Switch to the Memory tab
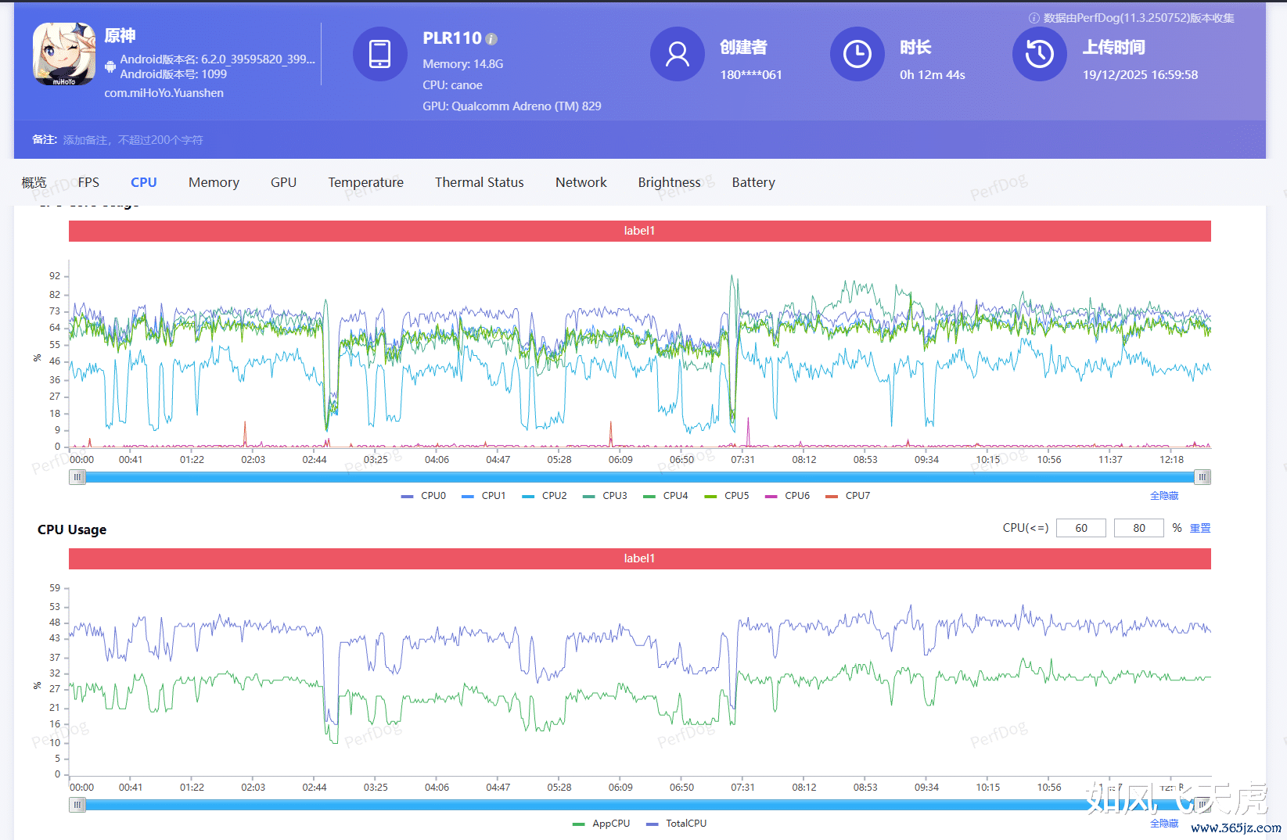The image size is (1287, 840). tap(214, 182)
